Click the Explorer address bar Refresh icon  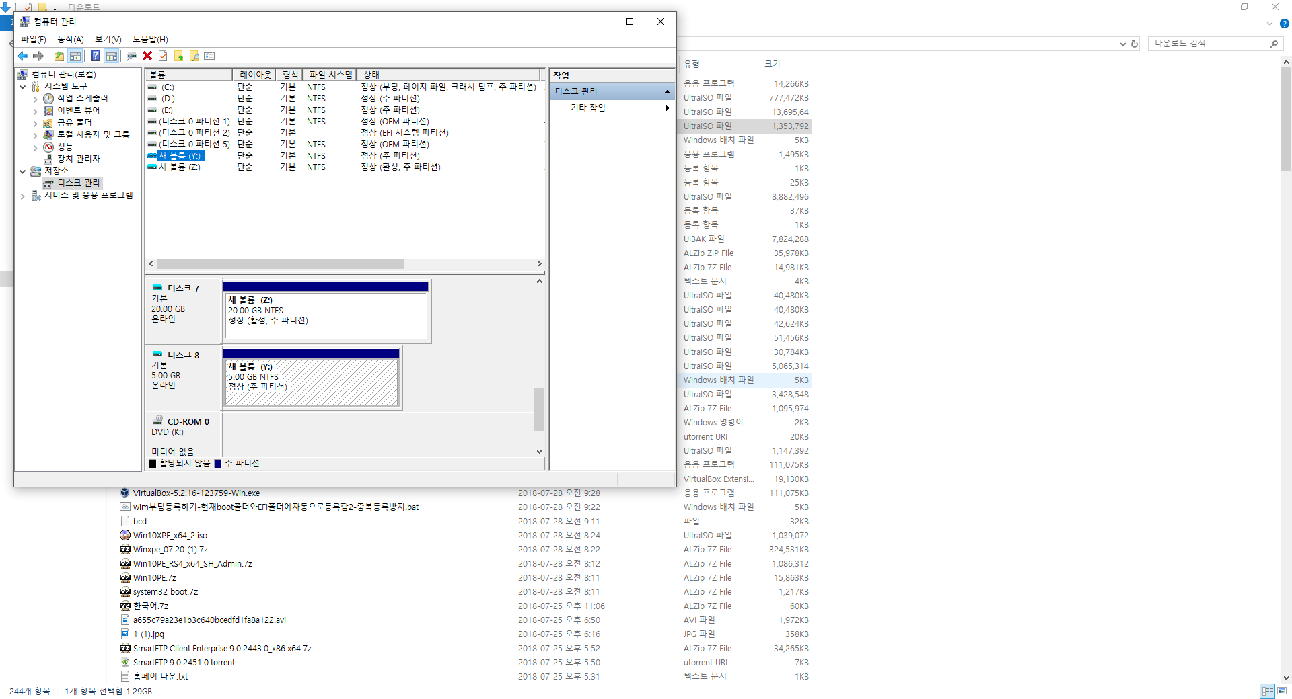(x=1135, y=44)
